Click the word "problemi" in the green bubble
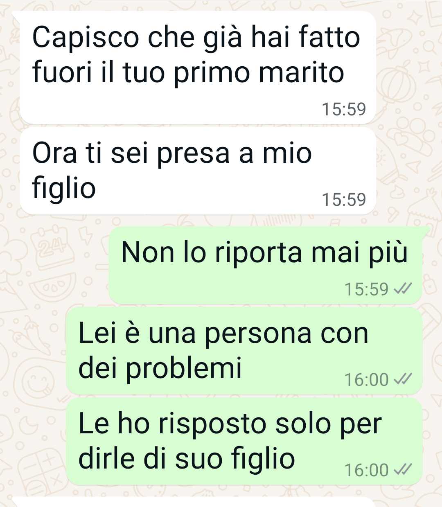Image resolution: width=442 pixels, height=507 pixels. tap(184, 369)
